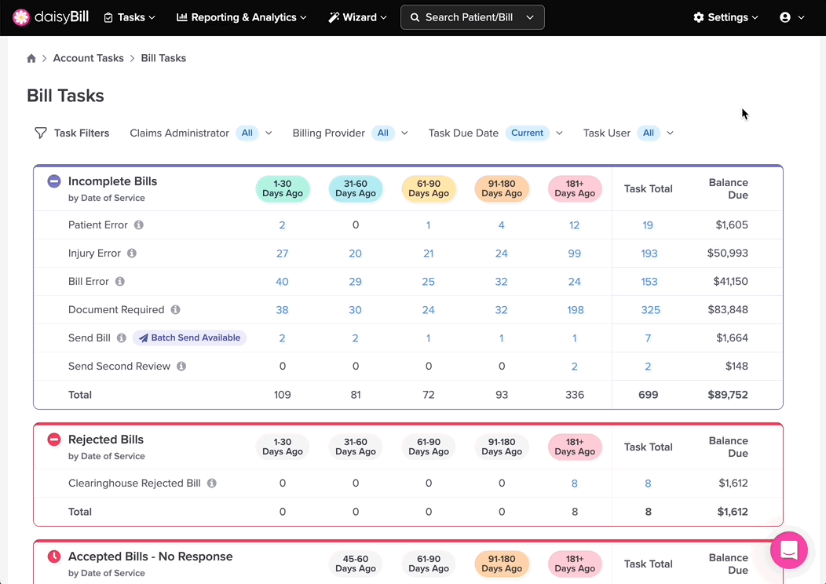Collapse the Incomplete Bills section
Image resolution: width=826 pixels, height=584 pixels.
tap(53, 181)
